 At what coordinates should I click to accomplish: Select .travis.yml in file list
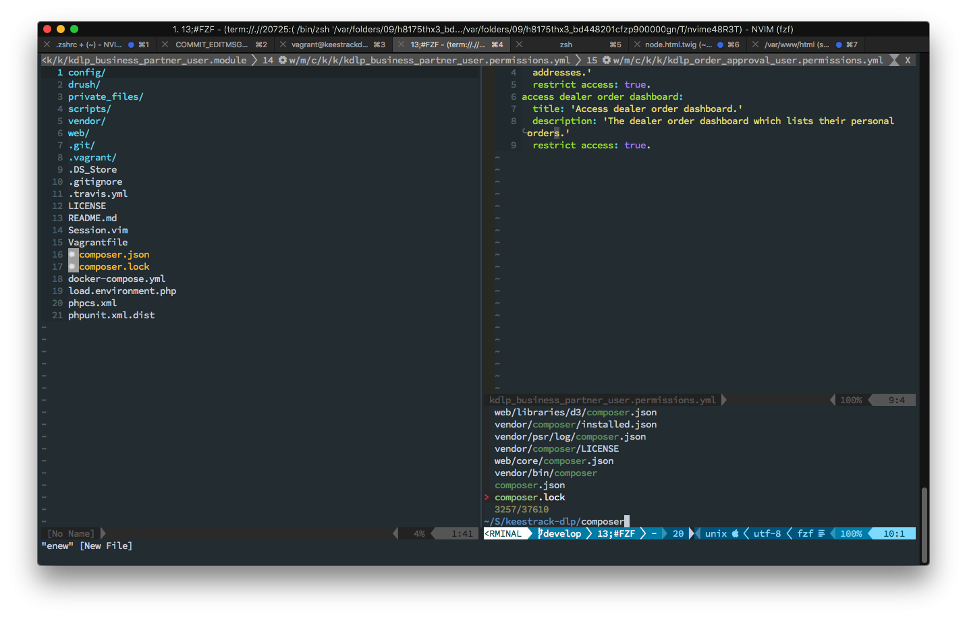pos(98,194)
